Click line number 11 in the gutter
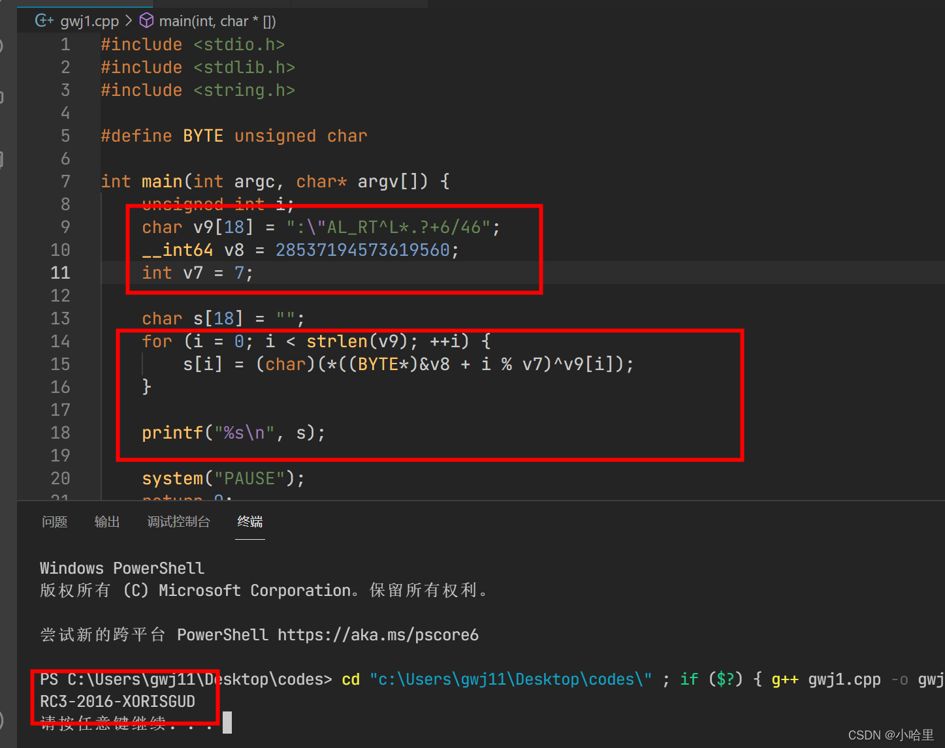 (61, 273)
